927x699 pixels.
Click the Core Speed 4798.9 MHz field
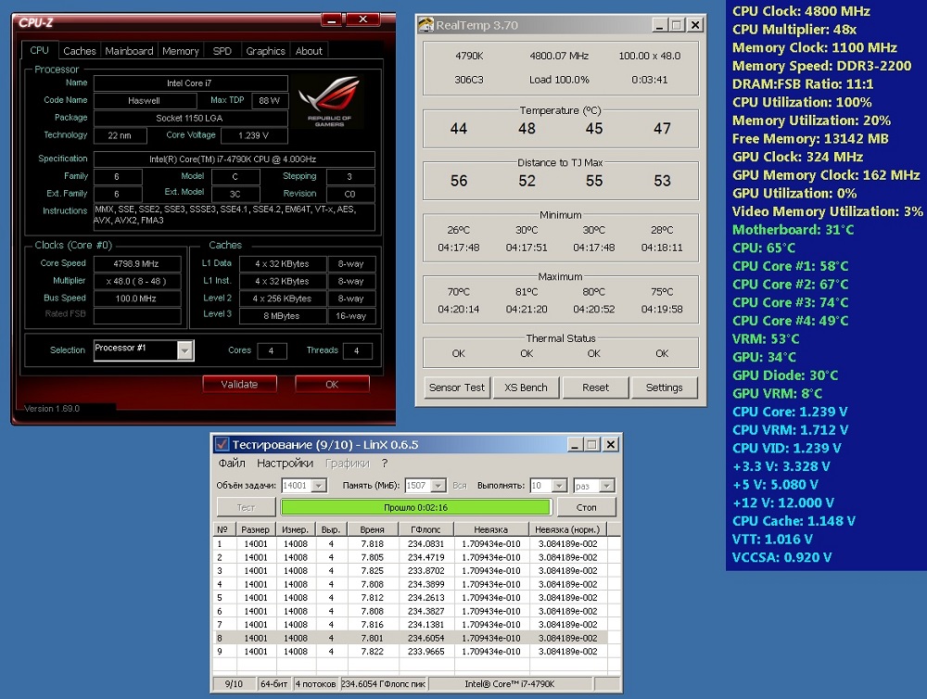coord(136,264)
